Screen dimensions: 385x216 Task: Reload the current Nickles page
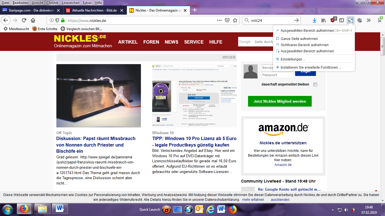(x=24, y=20)
